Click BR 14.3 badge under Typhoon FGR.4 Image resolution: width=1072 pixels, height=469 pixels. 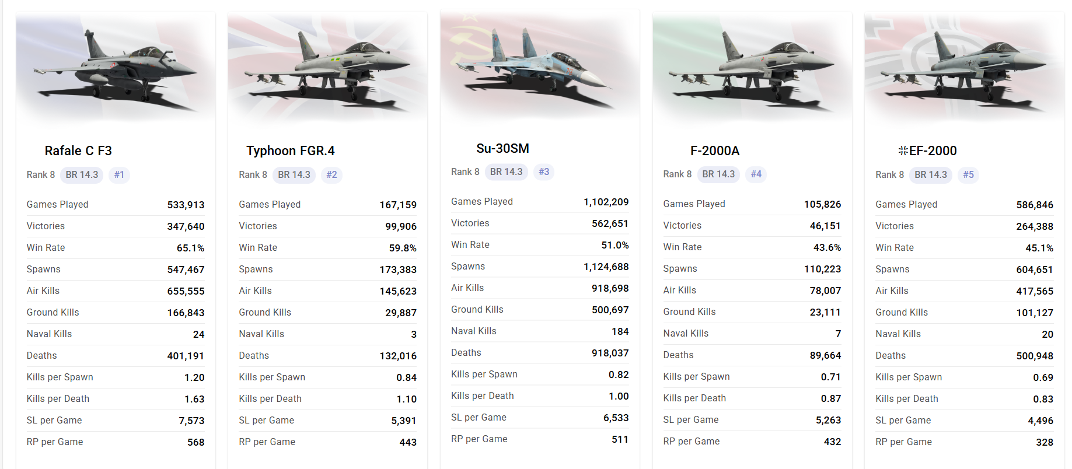[x=294, y=174]
